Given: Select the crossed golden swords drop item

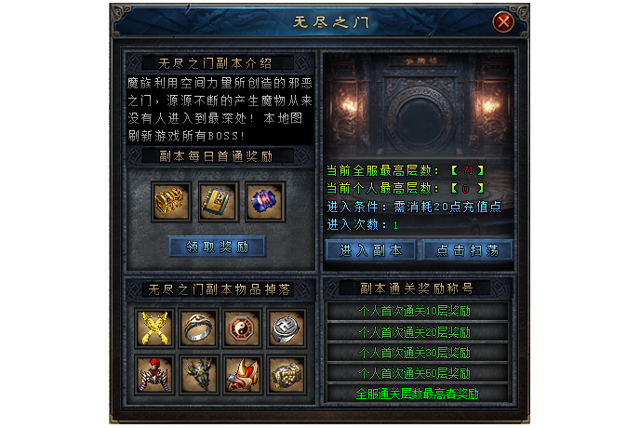Looking at the screenshot, I should pos(154,328).
